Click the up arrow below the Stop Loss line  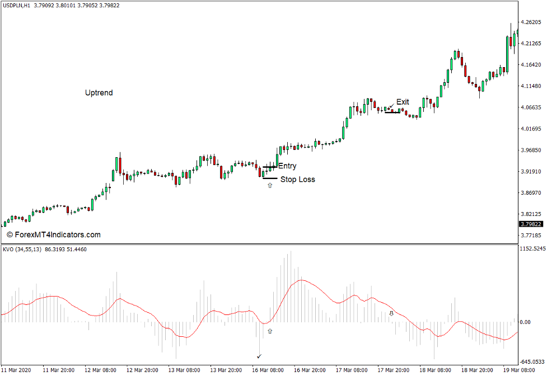269,185
